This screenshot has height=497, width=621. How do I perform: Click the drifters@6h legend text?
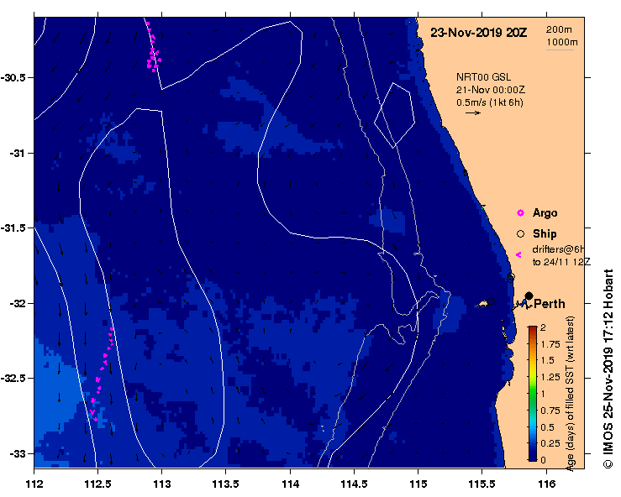click(559, 249)
